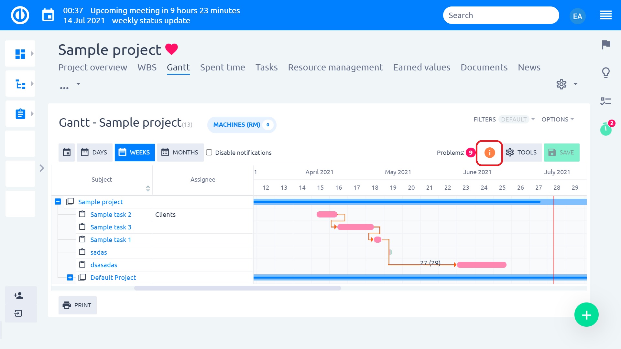621x349 pixels.
Task: Click the Sample task 1 gantt bar
Action: (x=377, y=239)
